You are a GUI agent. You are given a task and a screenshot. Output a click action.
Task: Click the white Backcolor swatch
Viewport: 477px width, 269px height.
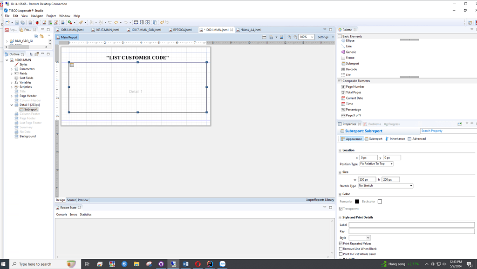click(x=380, y=201)
